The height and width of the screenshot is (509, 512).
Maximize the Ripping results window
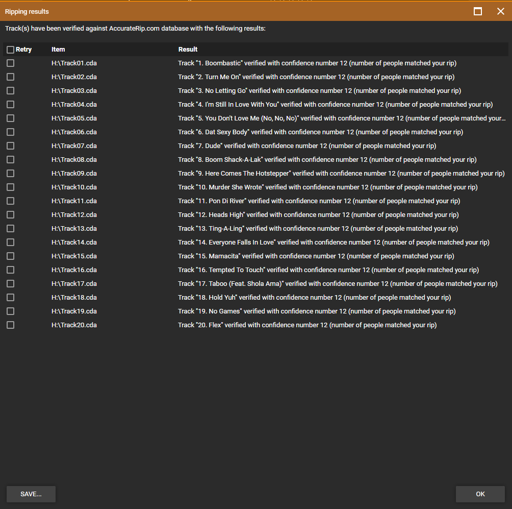click(478, 11)
